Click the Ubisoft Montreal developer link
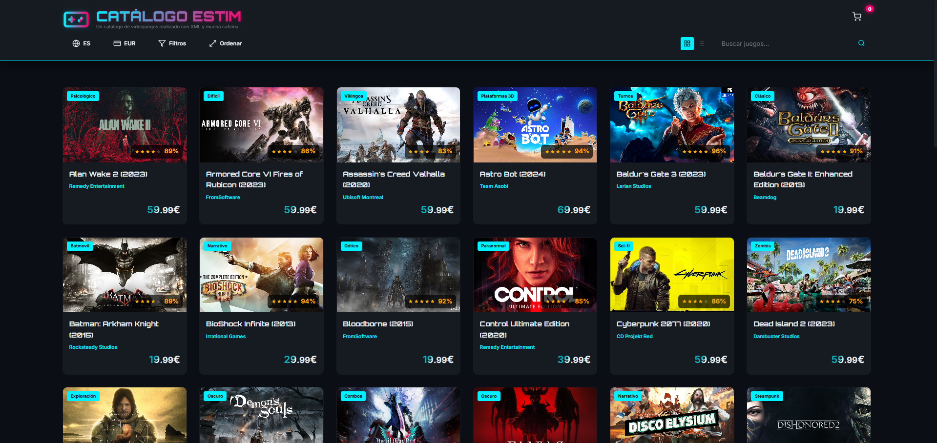Image resolution: width=937 pixels, height=443 pixels. (x=363, y=198)
